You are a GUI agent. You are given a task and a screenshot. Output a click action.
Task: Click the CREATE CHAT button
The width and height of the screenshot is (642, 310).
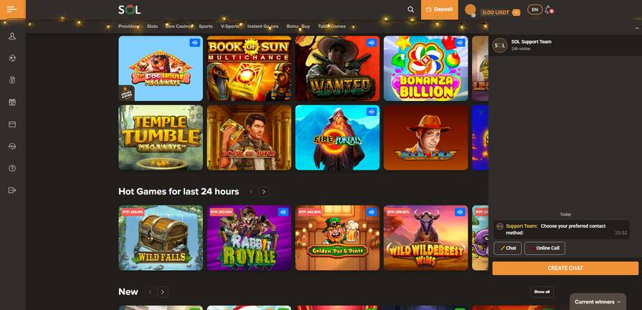pyautogui.click(x=565, y=268)
